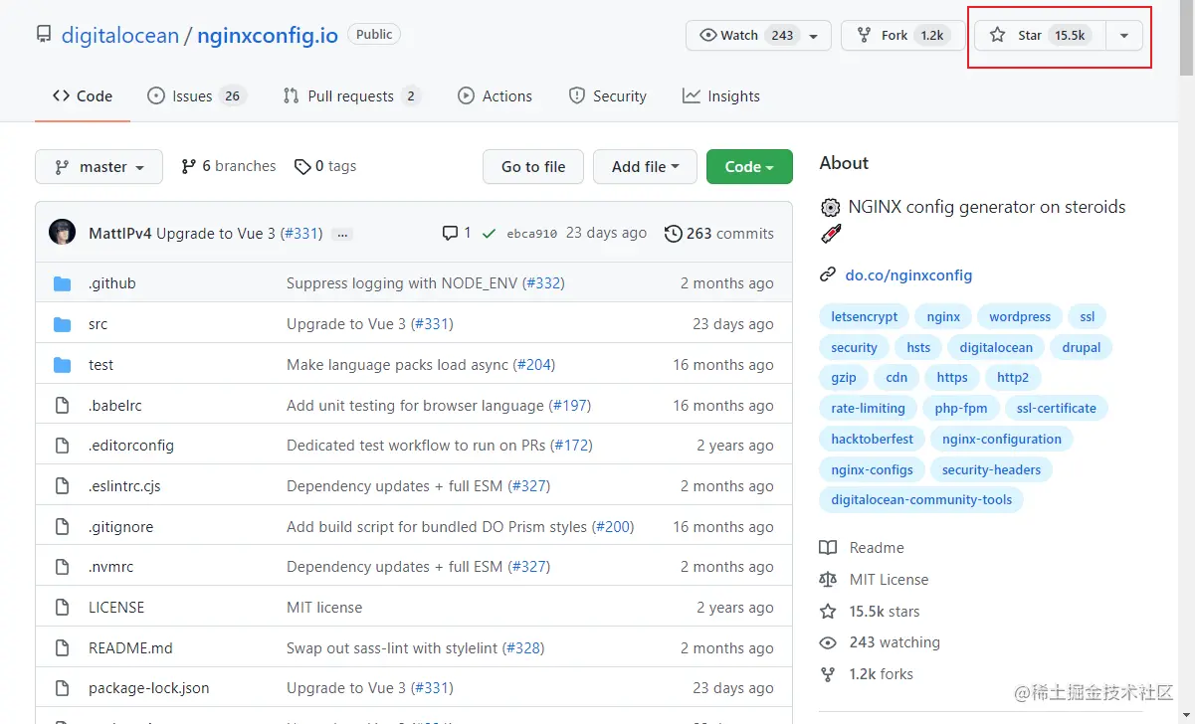Viewport: 1195px width, 724px height.
Task: Open the green Code dropdown button
Action: [749, 167]
